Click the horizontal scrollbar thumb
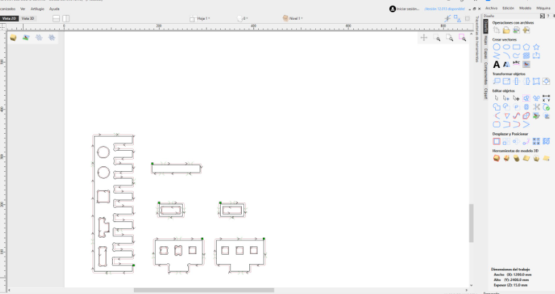555x294 pixels. pos(204,291)
